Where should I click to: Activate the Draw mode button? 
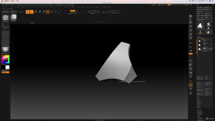click(32, 12)
